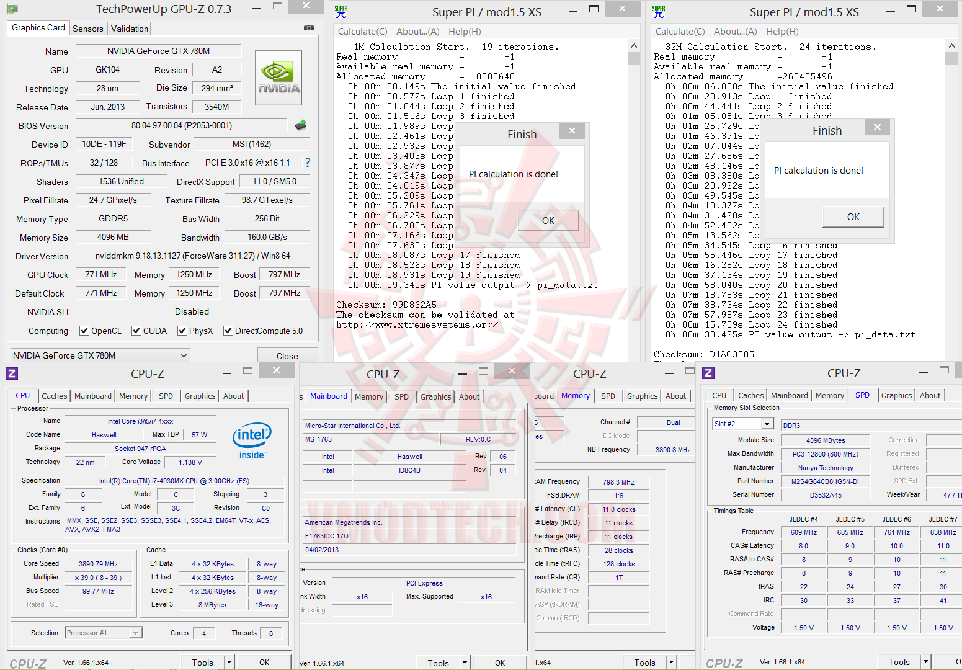This screenshot has width=962, height=670.
Task: Open Calculate(C) menu in the 1M Super PI window
Action: coord(363,32)
